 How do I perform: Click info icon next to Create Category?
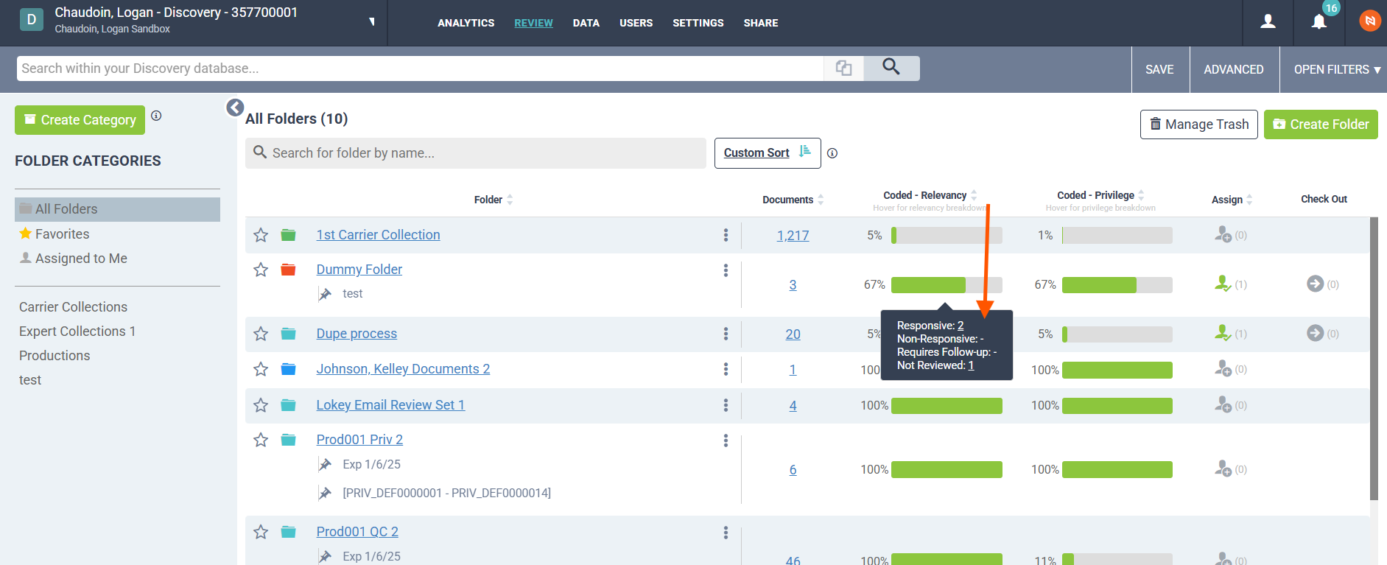[x=156, y=116]
